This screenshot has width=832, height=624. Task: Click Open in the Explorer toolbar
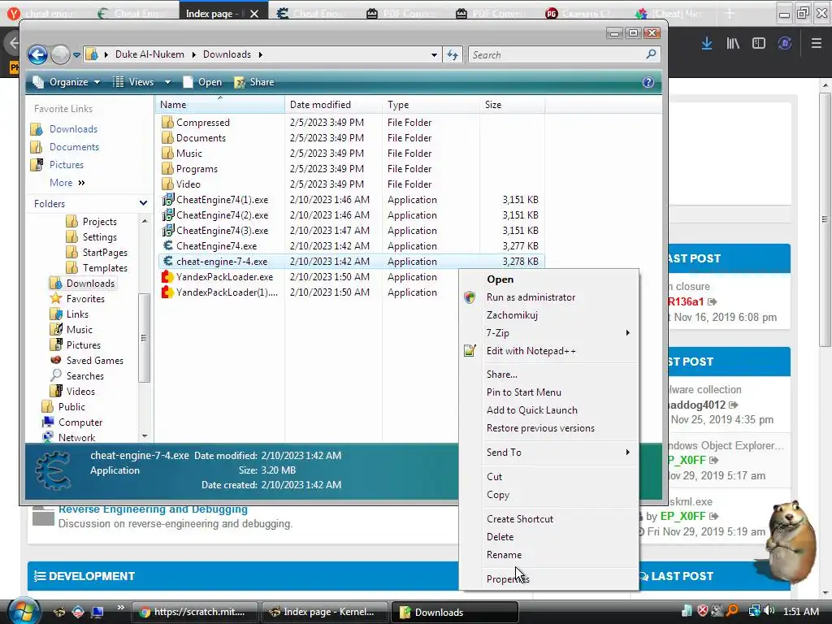202,82
